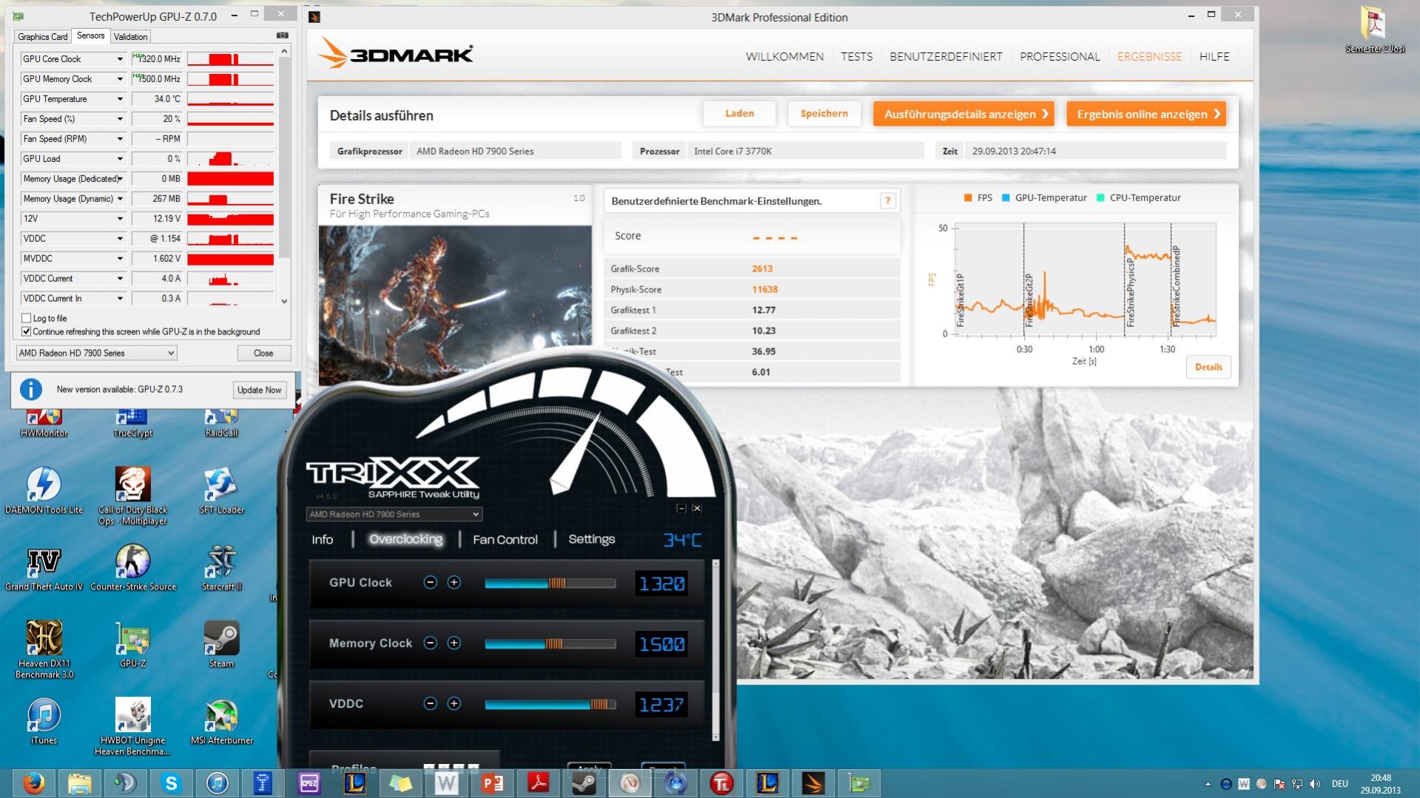This screenshot has height=798, width=1420.
Task: Open the TESTS tab in 3DMark
Action: [856, 56]
